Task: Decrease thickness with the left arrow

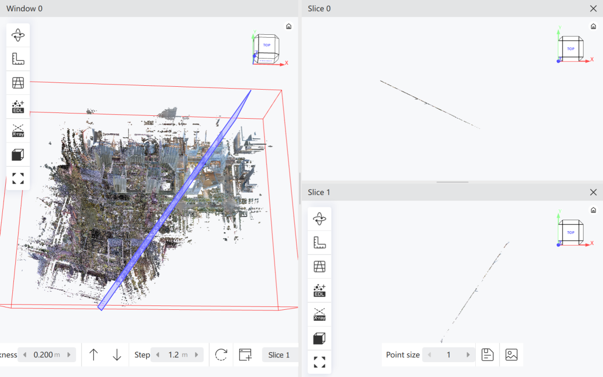Action: point(25,355)
